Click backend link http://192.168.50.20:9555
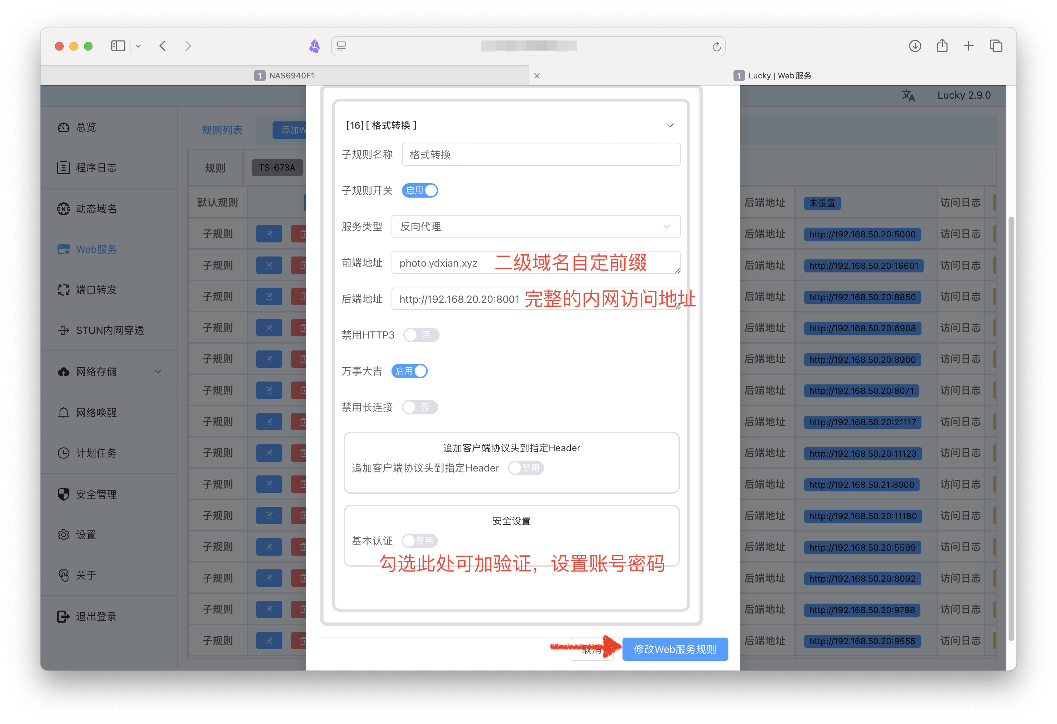Screen dimensions: 1057x724 point(862,641)
